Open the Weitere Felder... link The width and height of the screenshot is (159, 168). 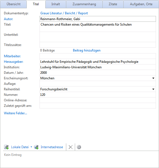pos(15,113)
